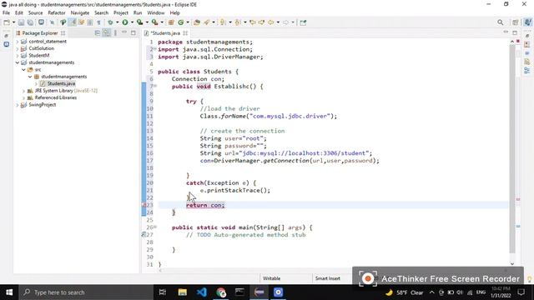Click the Coverage run icon

139,22
